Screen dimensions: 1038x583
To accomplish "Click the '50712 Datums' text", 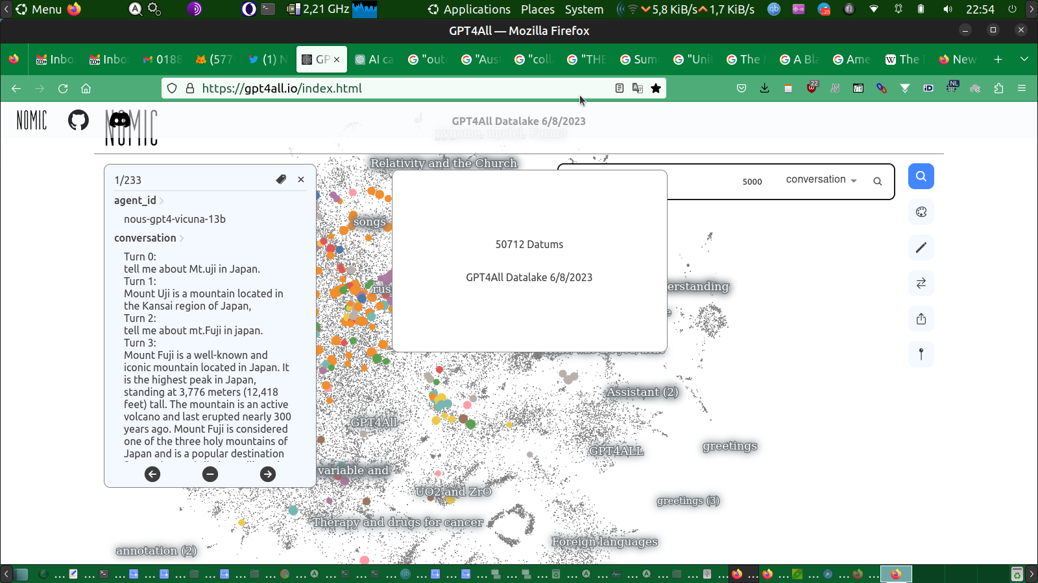I will [x=529, y=244].
